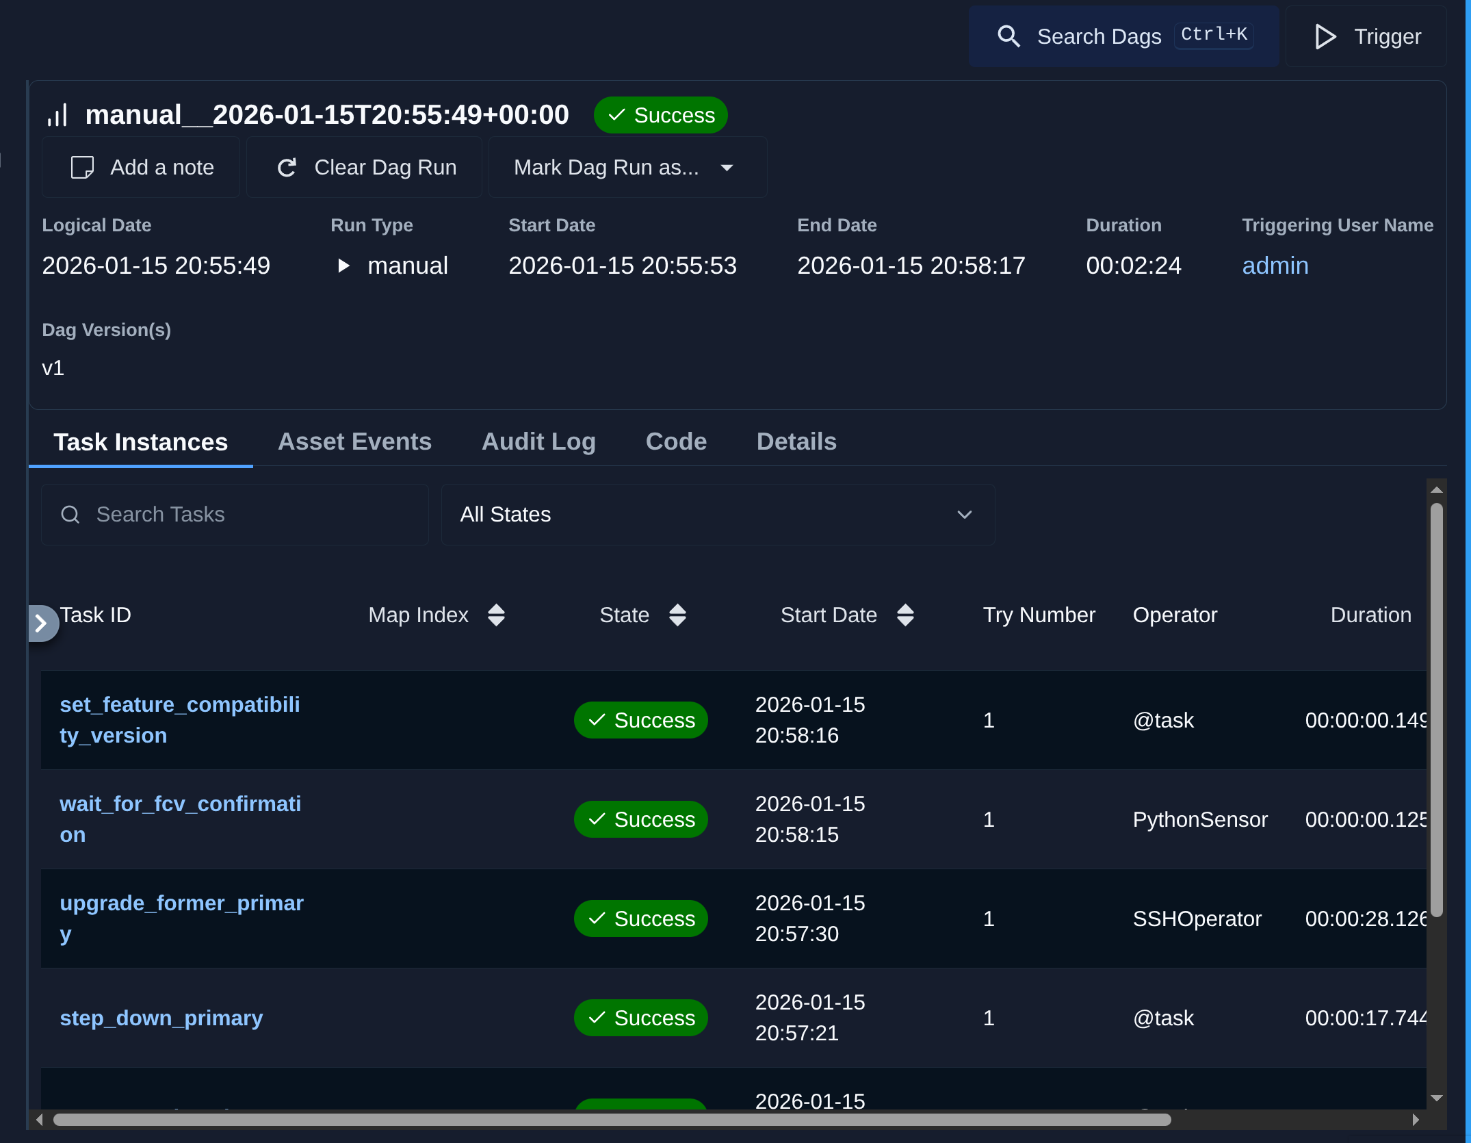The image size is (1471, 1143).
Task: Open the admin user link
Action: (x=1275, y=265)
